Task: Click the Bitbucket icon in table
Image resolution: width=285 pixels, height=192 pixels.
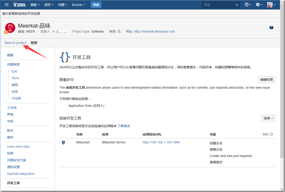Action: (x=63, y=143)
